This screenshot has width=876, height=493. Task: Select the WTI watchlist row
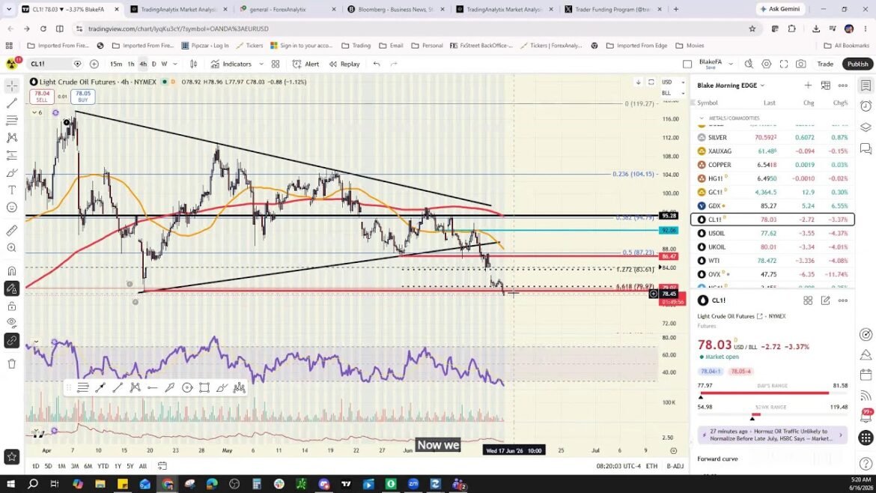[773, 261]
